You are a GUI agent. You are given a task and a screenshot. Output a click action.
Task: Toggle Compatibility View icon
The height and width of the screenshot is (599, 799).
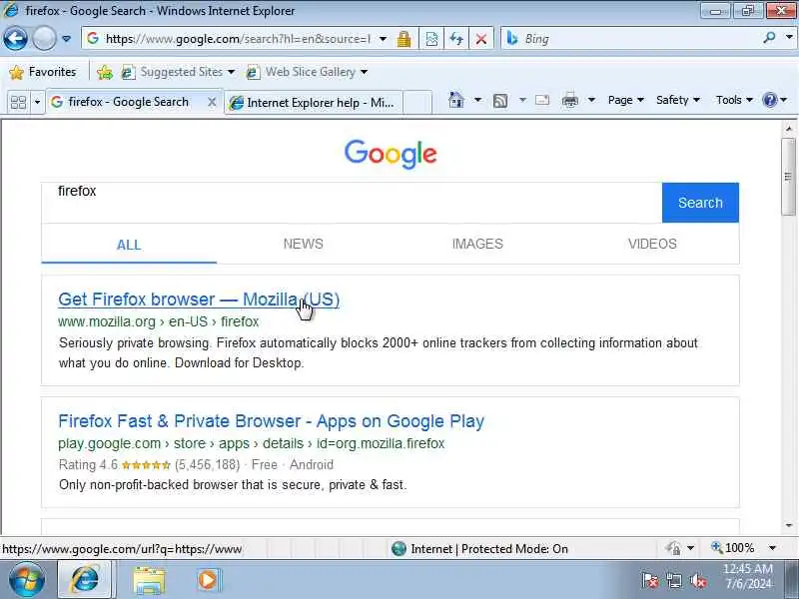431,39
